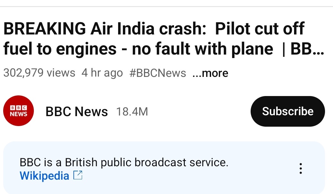
Task: Tap the 4 hr ago upload time
Action: click(102, 73)
